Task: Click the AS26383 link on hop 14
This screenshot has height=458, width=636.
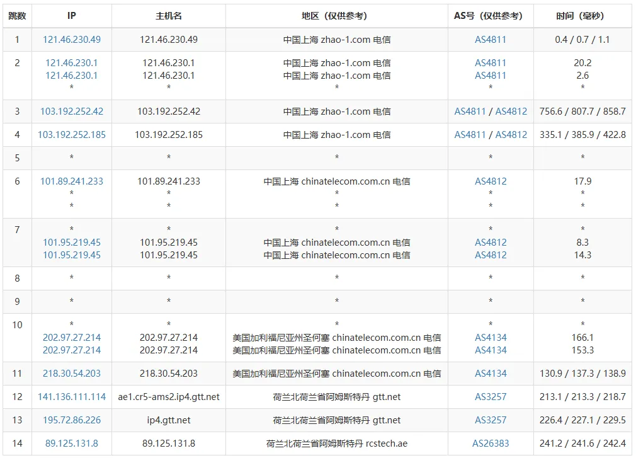Action: pos(490,444)
